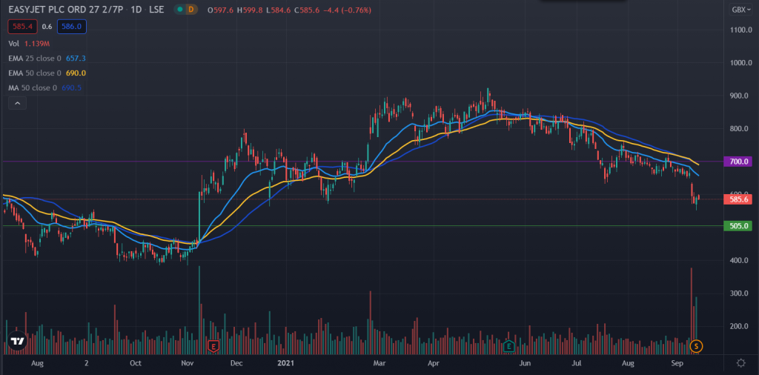
Task: Select the Vol 1.139M indicator legend
Action: coord(29,44)
